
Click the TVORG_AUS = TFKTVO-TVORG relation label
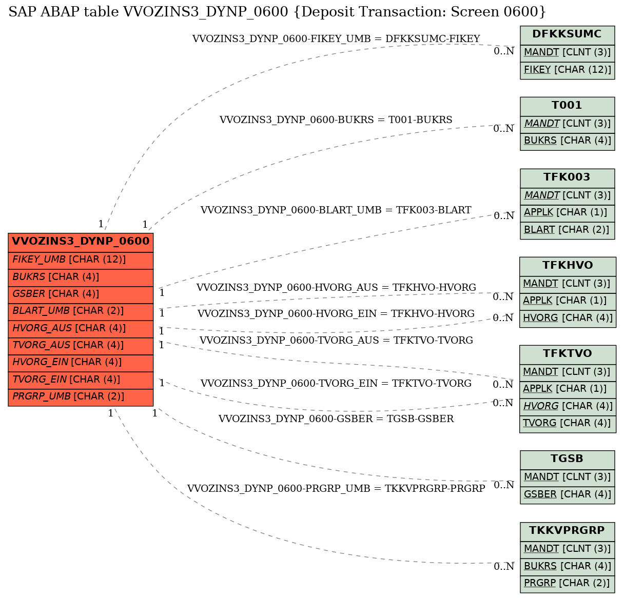[336, 341]
